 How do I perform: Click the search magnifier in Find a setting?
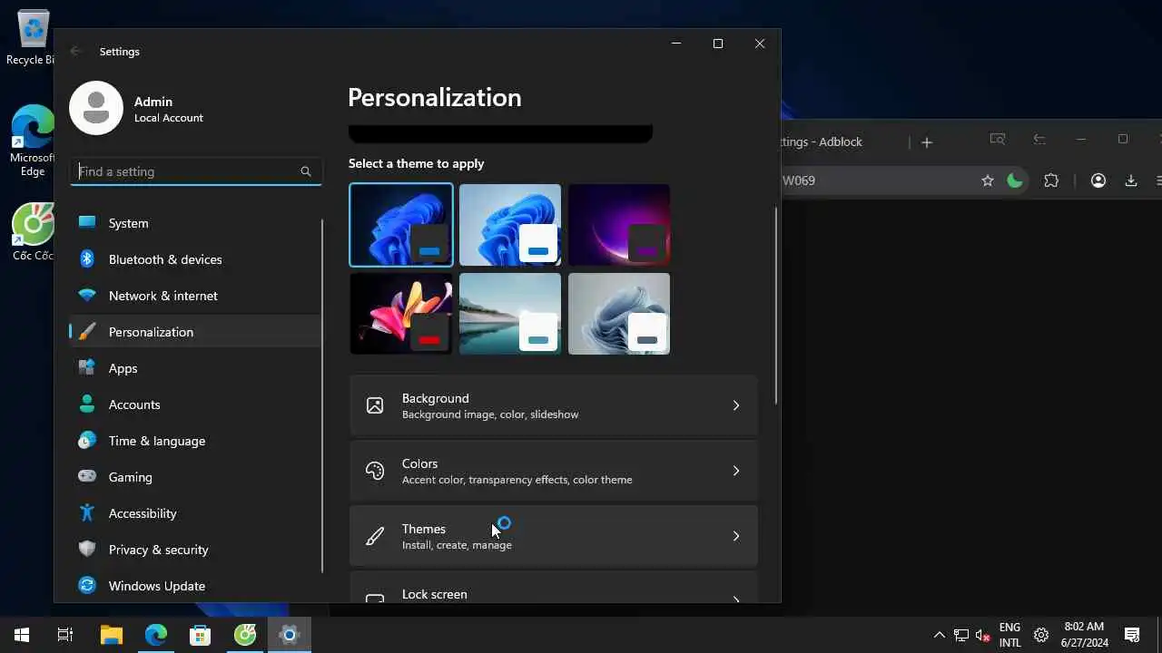306,171
